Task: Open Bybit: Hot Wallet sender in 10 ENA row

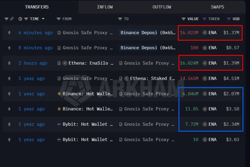Action: click(x=87, y=139)
